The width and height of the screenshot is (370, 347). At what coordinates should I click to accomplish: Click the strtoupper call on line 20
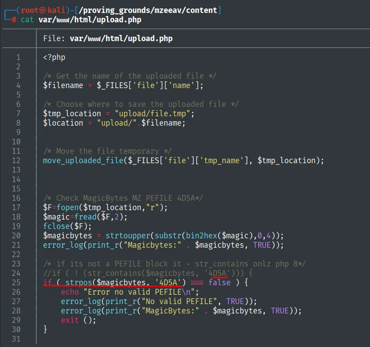pos(195,236)
